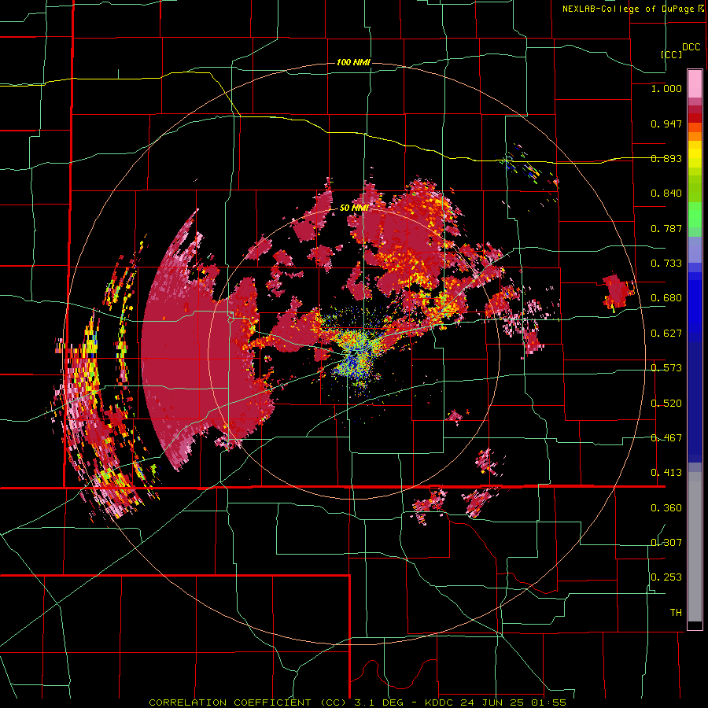Click the 50 NMI range ring label
708x708 pixels.
(x=353, y=208)
